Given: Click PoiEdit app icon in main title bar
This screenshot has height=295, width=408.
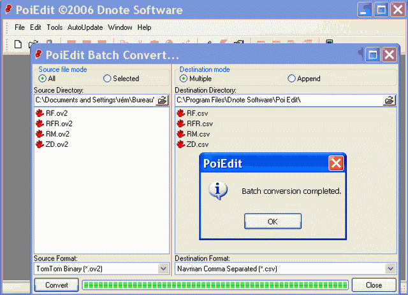Looking at the screenshot, I should click(x=9, y=10).
